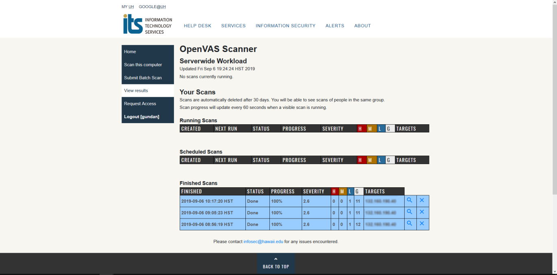Click Request Access in sidebar
This screenshot has height=275, width=557.
tap(140, 104)
